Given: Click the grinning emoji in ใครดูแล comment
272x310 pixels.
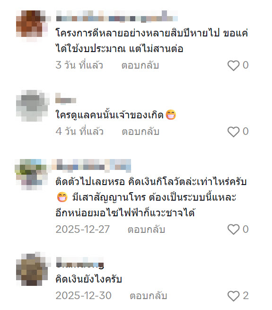Looking at the screenshot, I should coord(171,115).
